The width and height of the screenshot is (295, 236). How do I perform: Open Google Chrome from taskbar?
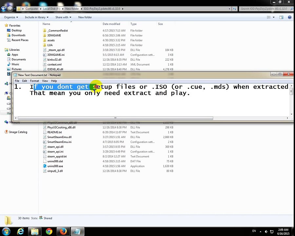49,231
